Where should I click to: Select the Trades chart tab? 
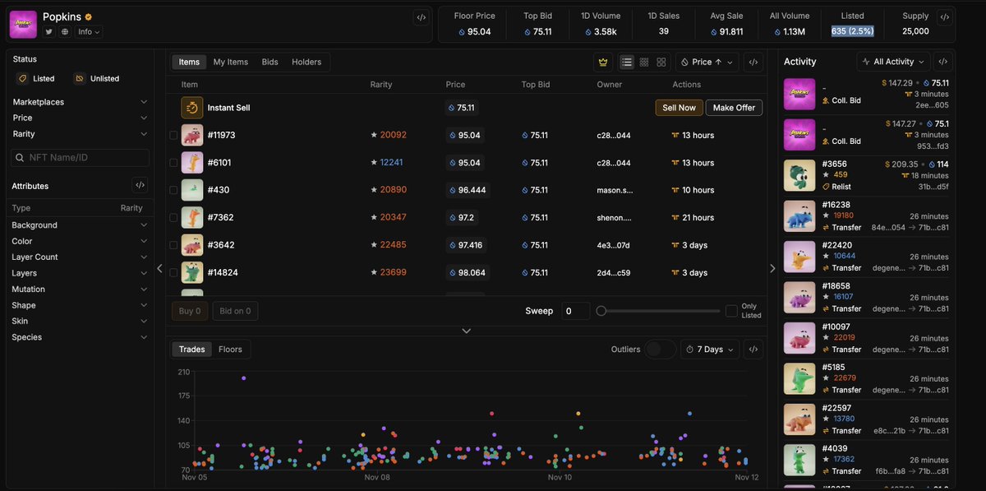192,350
